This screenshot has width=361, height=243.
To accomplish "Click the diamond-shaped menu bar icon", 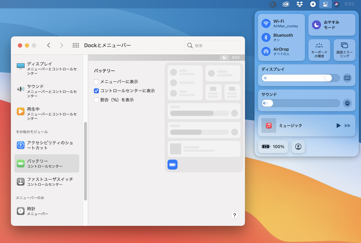I will tap(273, 4).
